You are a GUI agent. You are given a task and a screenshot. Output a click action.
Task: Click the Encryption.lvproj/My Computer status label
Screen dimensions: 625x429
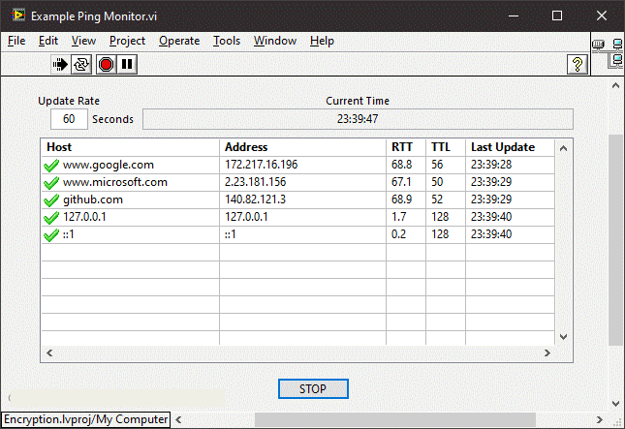pos(86,419)
